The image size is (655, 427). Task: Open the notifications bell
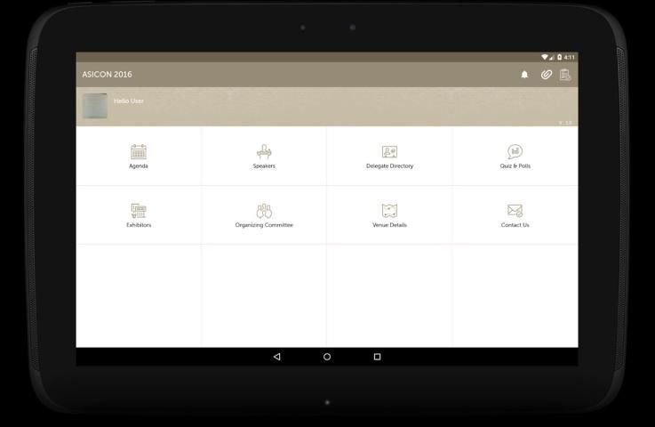(524, 75)
